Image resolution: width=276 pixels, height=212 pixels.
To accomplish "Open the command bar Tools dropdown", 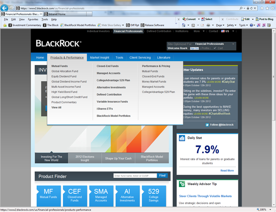I will (243, 25).
